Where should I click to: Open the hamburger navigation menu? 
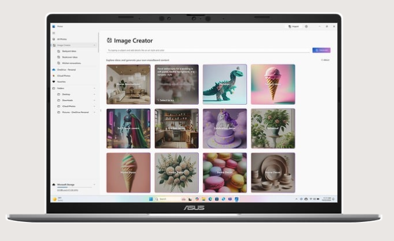coord(53,33)
